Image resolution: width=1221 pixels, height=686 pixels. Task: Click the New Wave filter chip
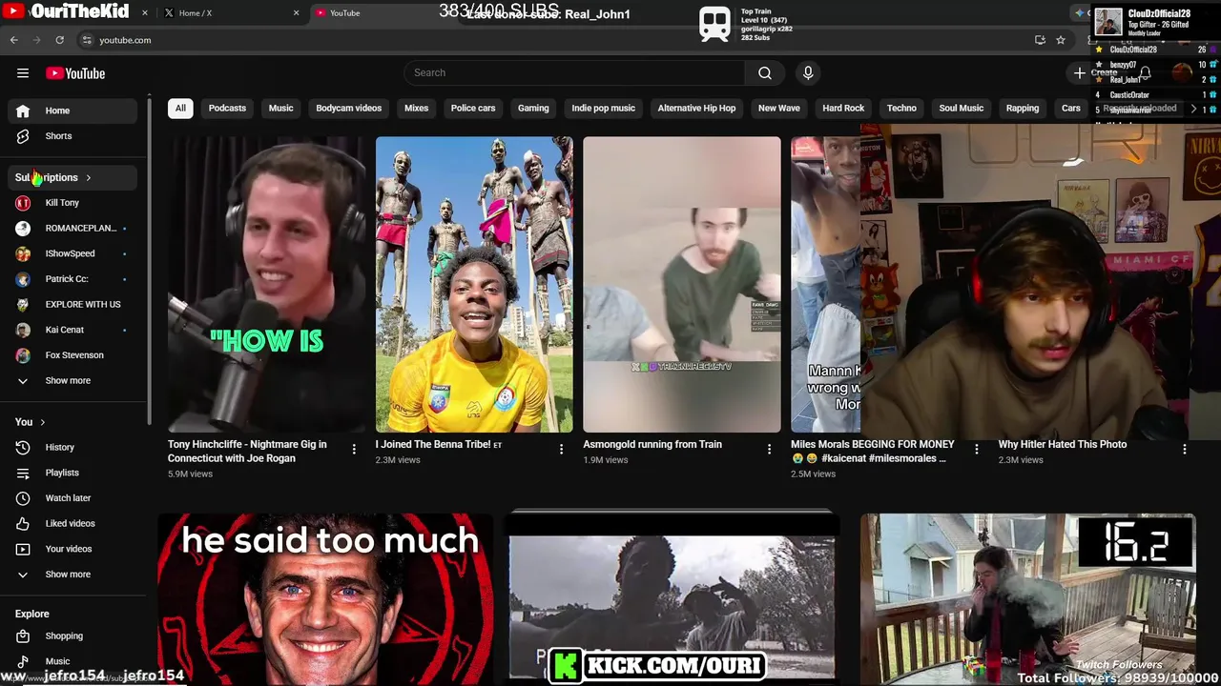(779, 109)
